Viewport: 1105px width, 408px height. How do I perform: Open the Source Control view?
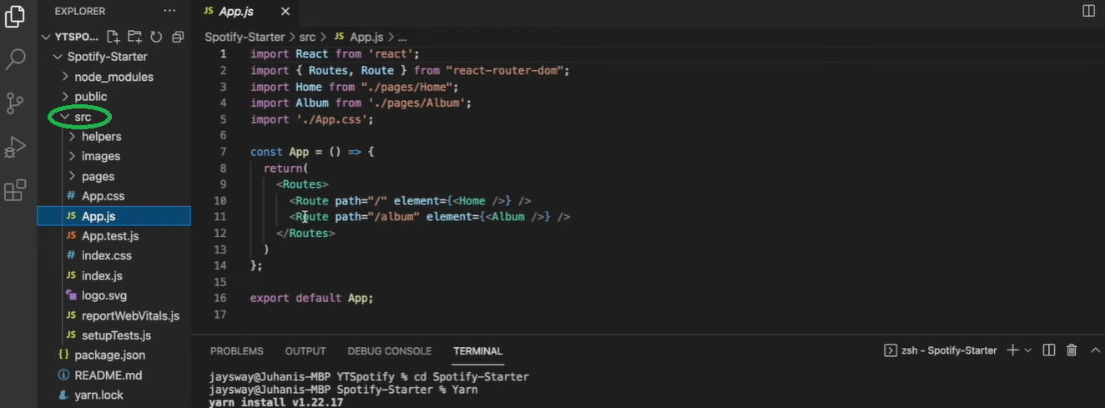pos(15,103)
